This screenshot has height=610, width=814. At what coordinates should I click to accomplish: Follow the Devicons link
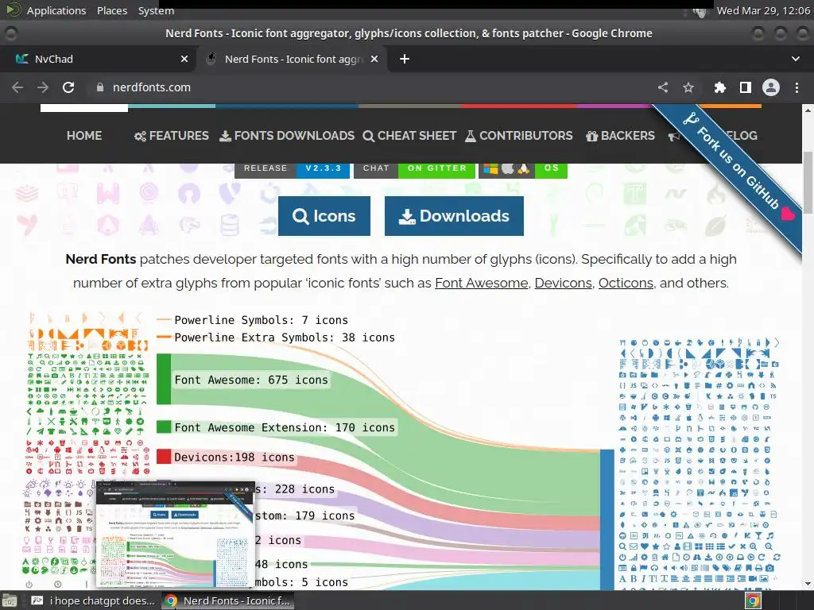pos(564,284)
